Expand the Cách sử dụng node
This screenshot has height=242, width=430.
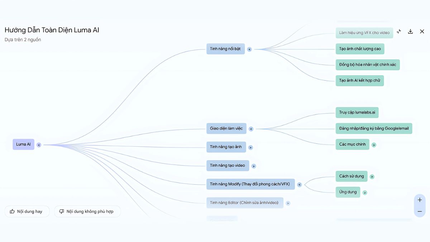click(372, 177)
